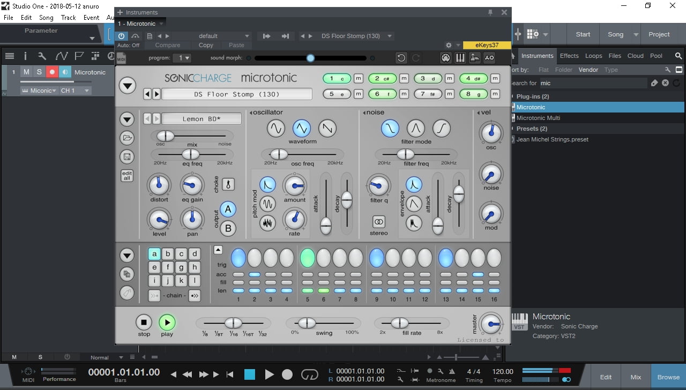Open the Song menu

[x=46, y=18]
